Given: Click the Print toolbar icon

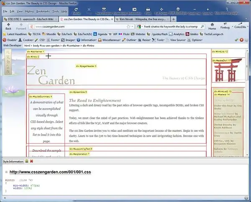Looking at the screenshot, I should pyautogui.click(x=148, y=9).
